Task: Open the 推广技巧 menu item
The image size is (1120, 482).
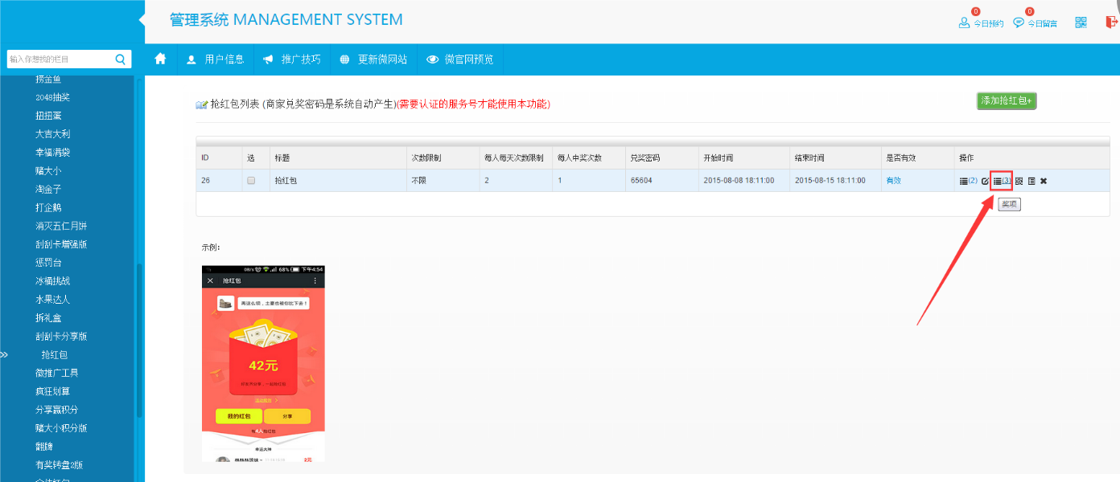Action: tap(291, 59)
